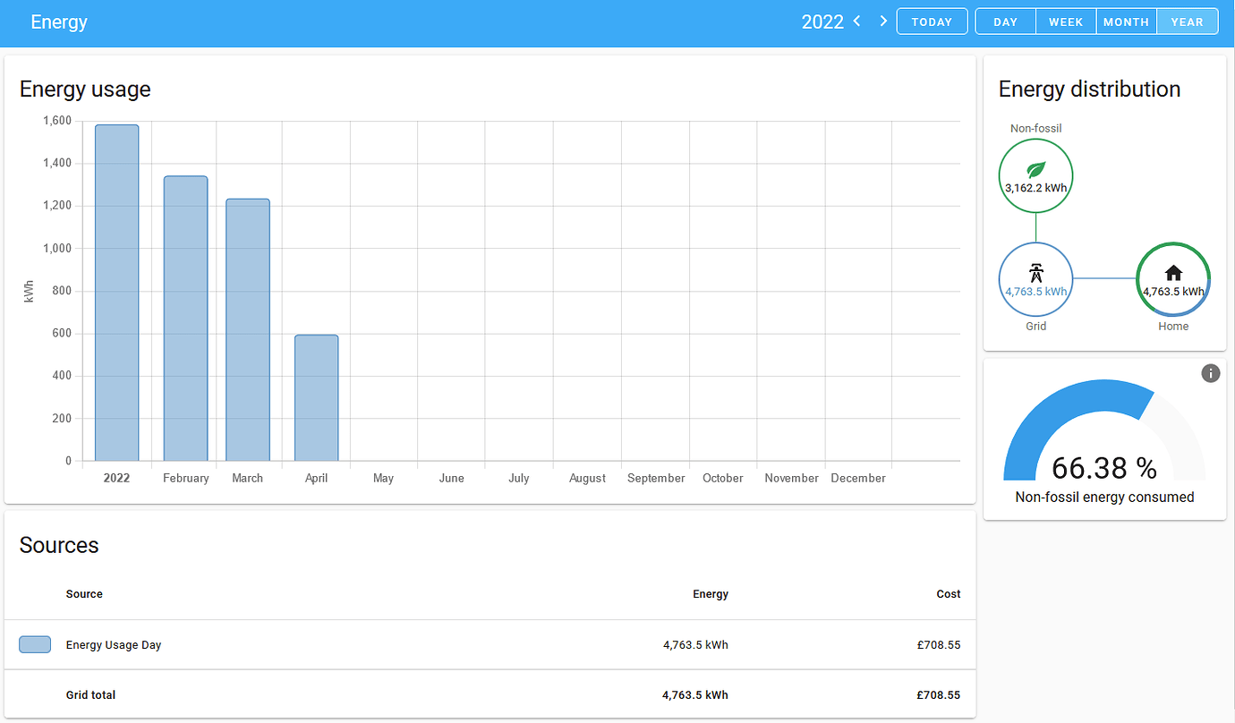Click the 3,162.2 kWh Non-fossil value

coord(1035,189)
